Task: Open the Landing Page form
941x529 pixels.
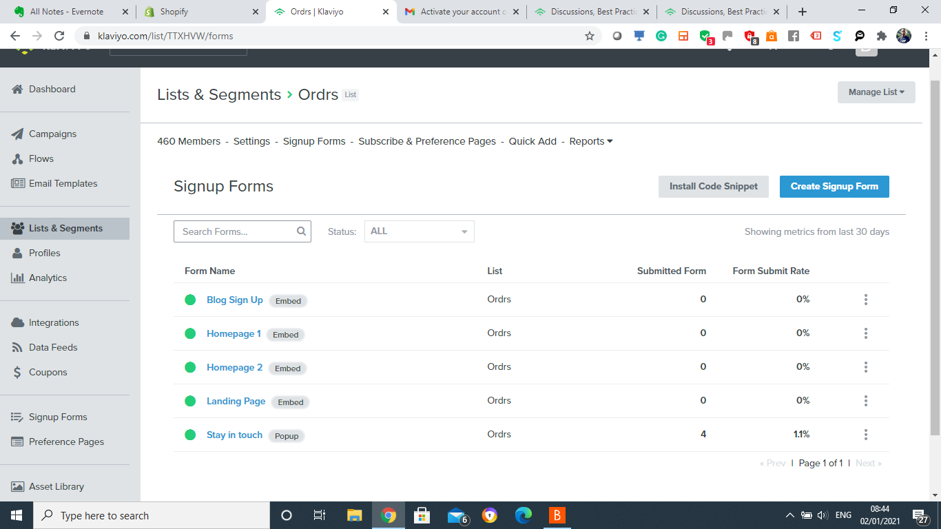Action: click(x=236, y=401)
